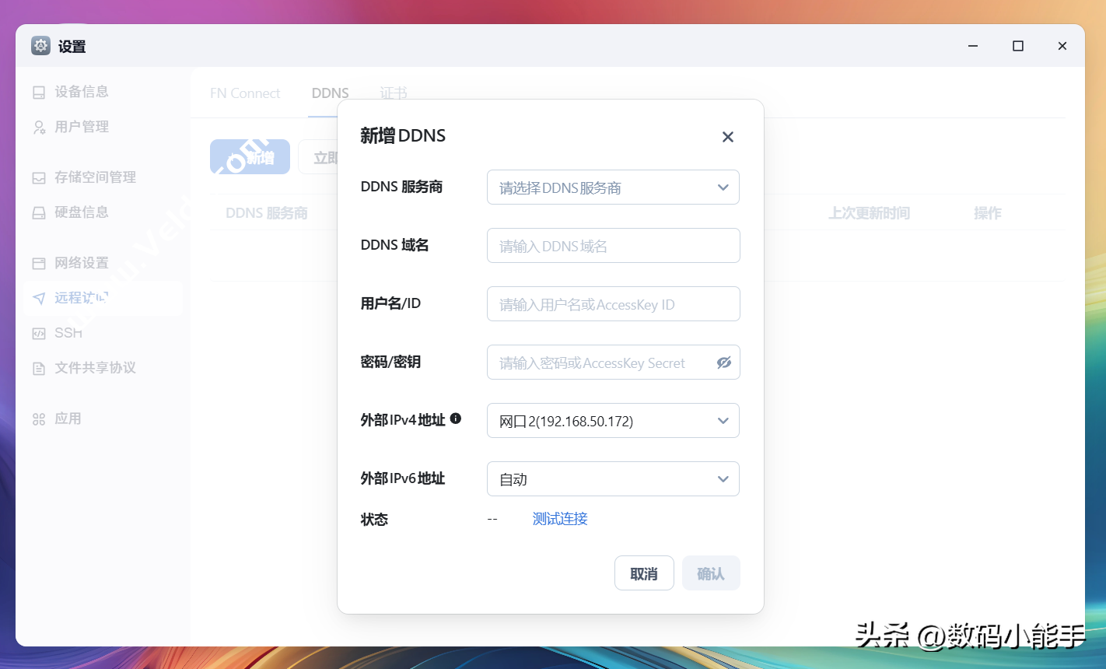
Task: Click the DDNS 域名 input field
Action: (613, 246)
